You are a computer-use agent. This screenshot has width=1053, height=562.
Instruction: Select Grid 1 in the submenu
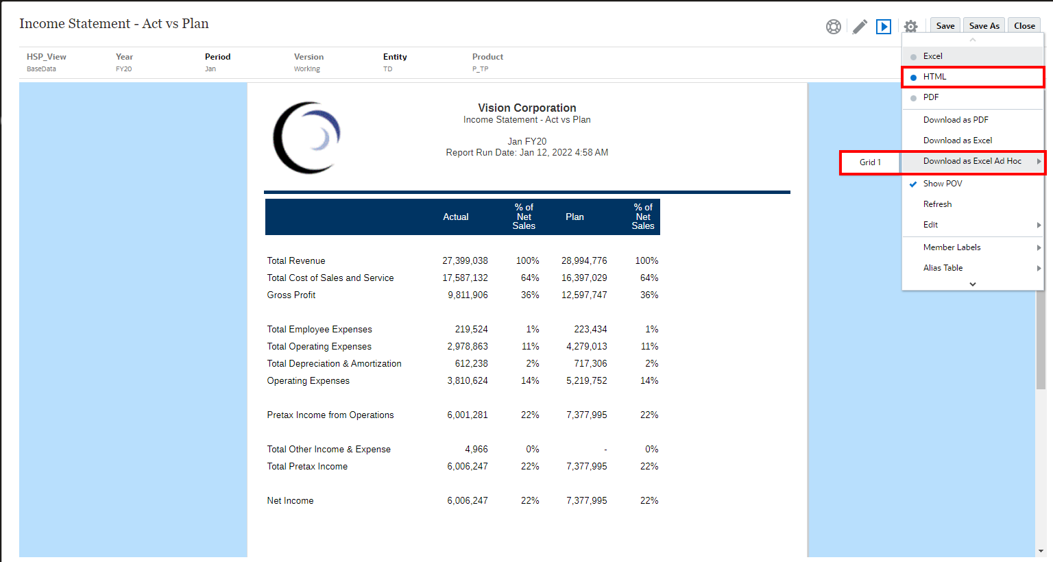point(869,162)
